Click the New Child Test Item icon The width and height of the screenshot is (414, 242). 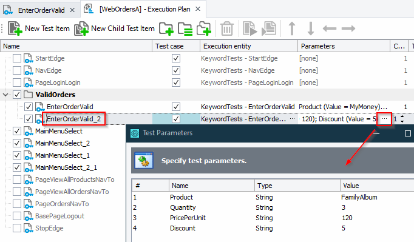[81, 29]
